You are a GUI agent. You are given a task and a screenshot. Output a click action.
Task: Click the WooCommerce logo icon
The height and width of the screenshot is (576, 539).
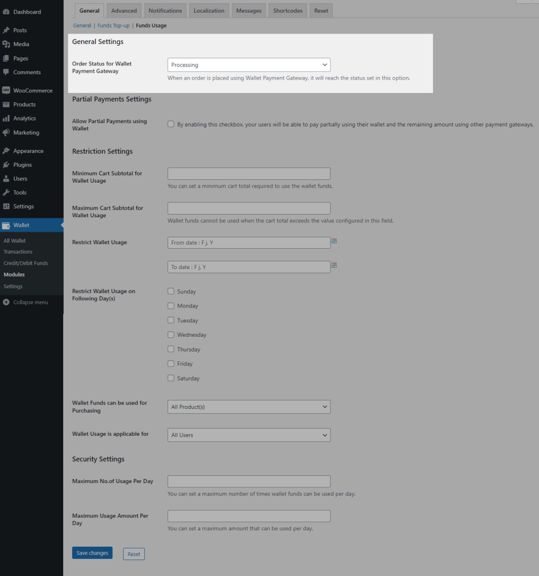coord(6,90)
